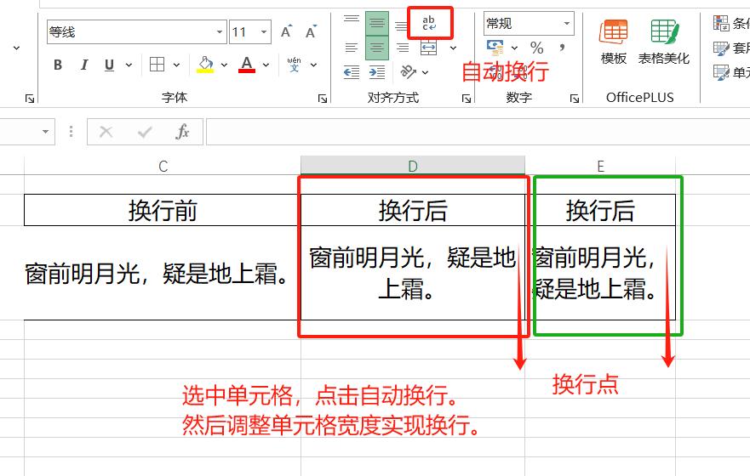The height and width of the screenshot is (476, 750).
Task: Click 表格美化 table beautify button
Action: [x=663, y=42]
